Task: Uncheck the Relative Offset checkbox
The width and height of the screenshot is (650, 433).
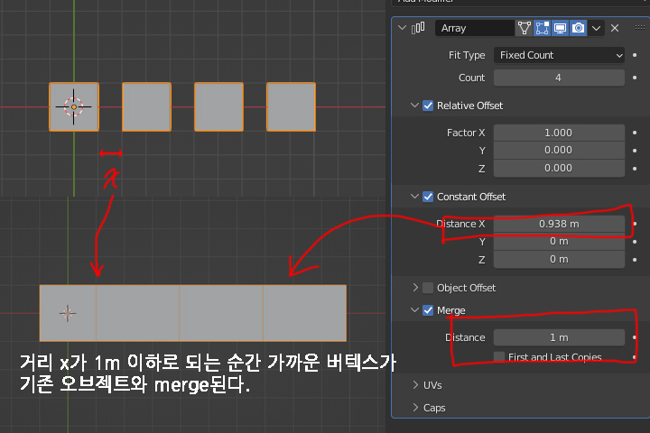Action: (428, 106)
